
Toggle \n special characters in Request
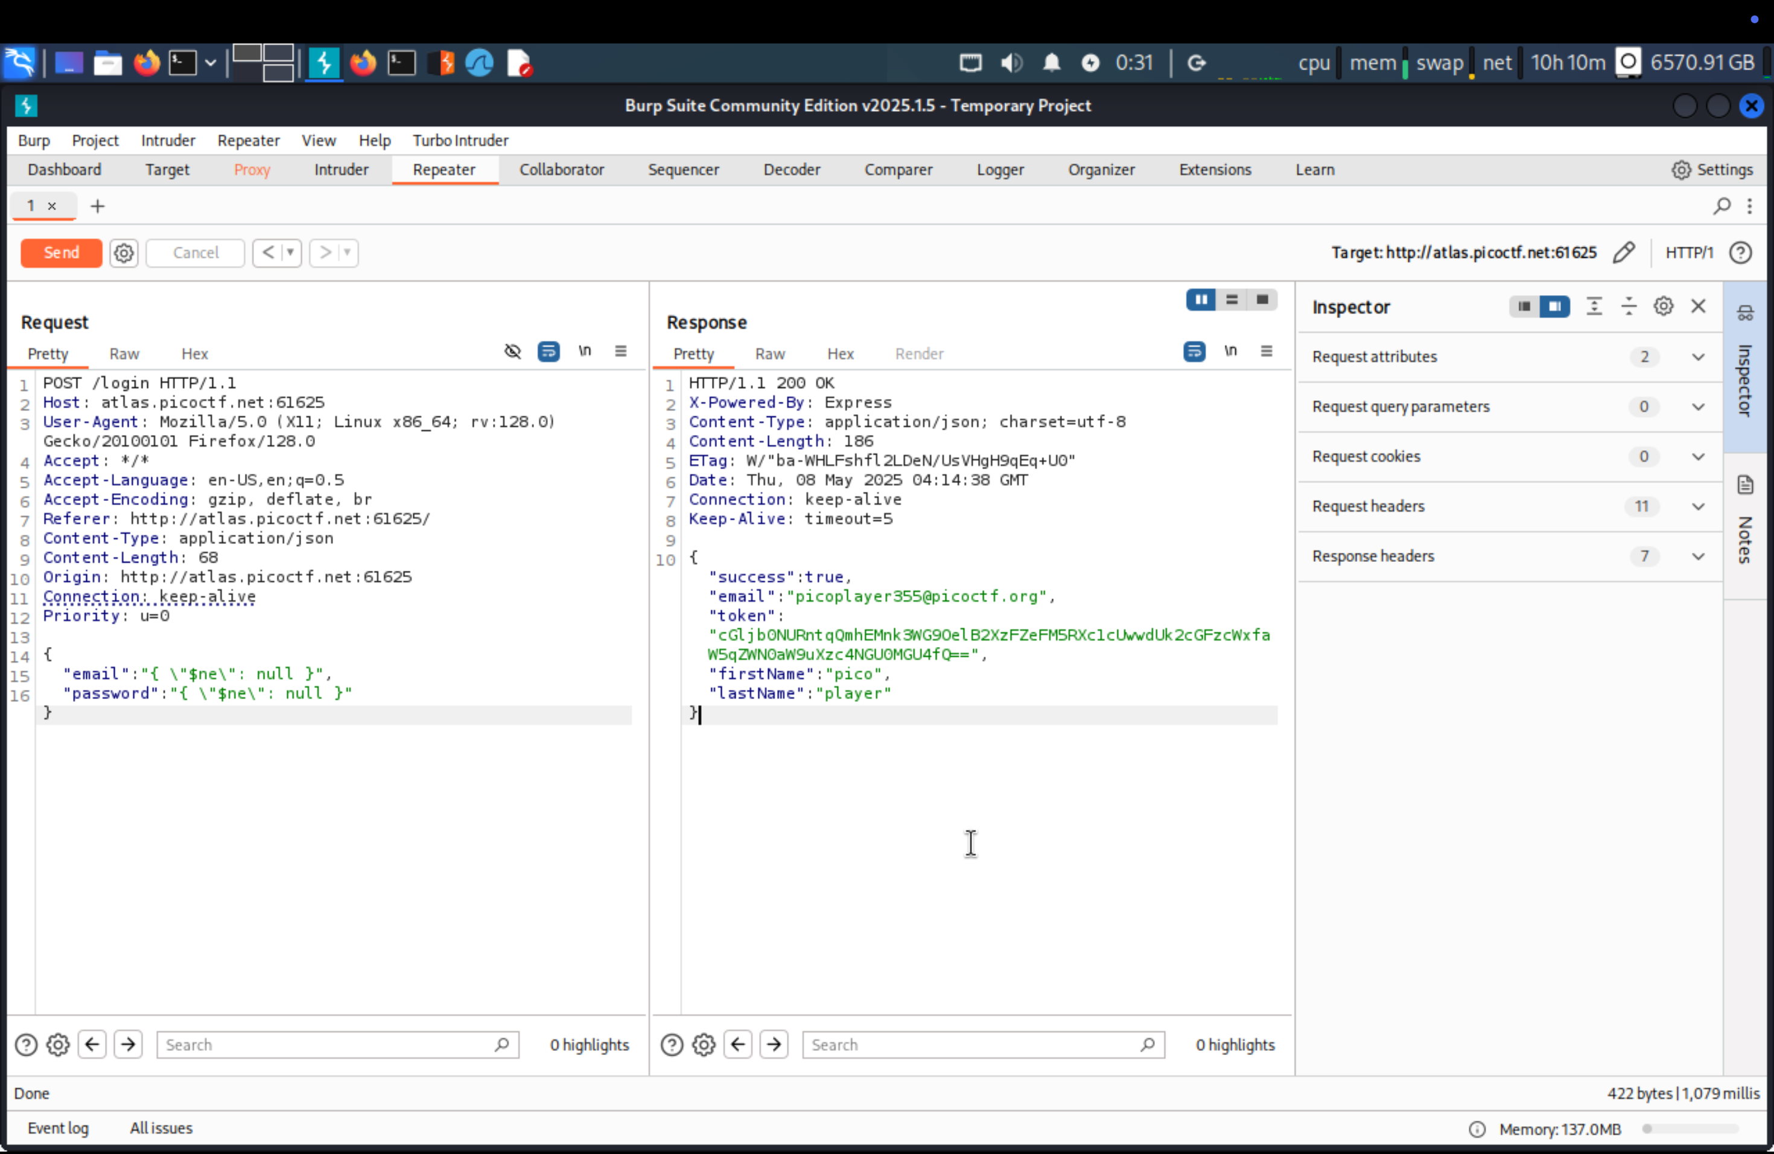point(585,351)
